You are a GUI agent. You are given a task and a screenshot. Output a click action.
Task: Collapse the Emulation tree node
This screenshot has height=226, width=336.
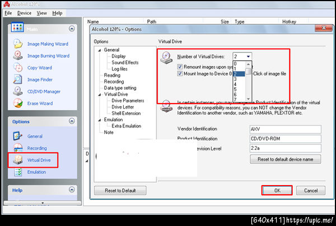click(100, 120)
